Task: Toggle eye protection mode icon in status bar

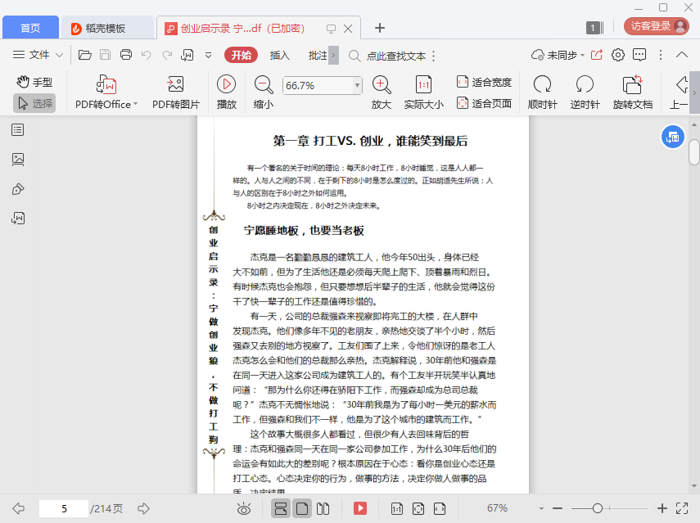Action: pos(244,508)
